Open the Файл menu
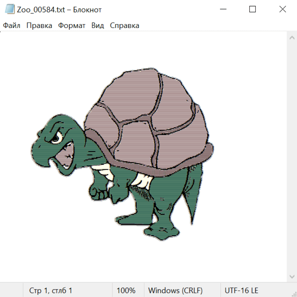The width and height of the screenshot is (297, 297). pyautogui.click(x=12, y=26)
